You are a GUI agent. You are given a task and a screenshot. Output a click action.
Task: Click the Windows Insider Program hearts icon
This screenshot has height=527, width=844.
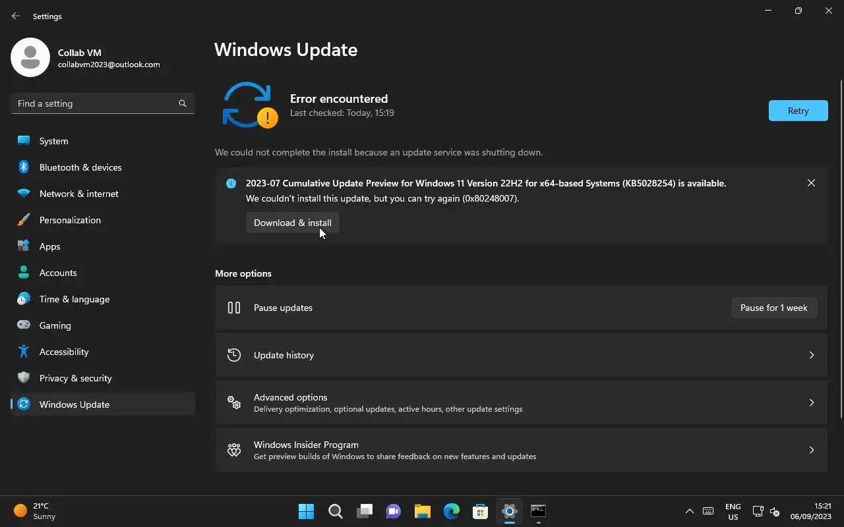pos(234,450)
